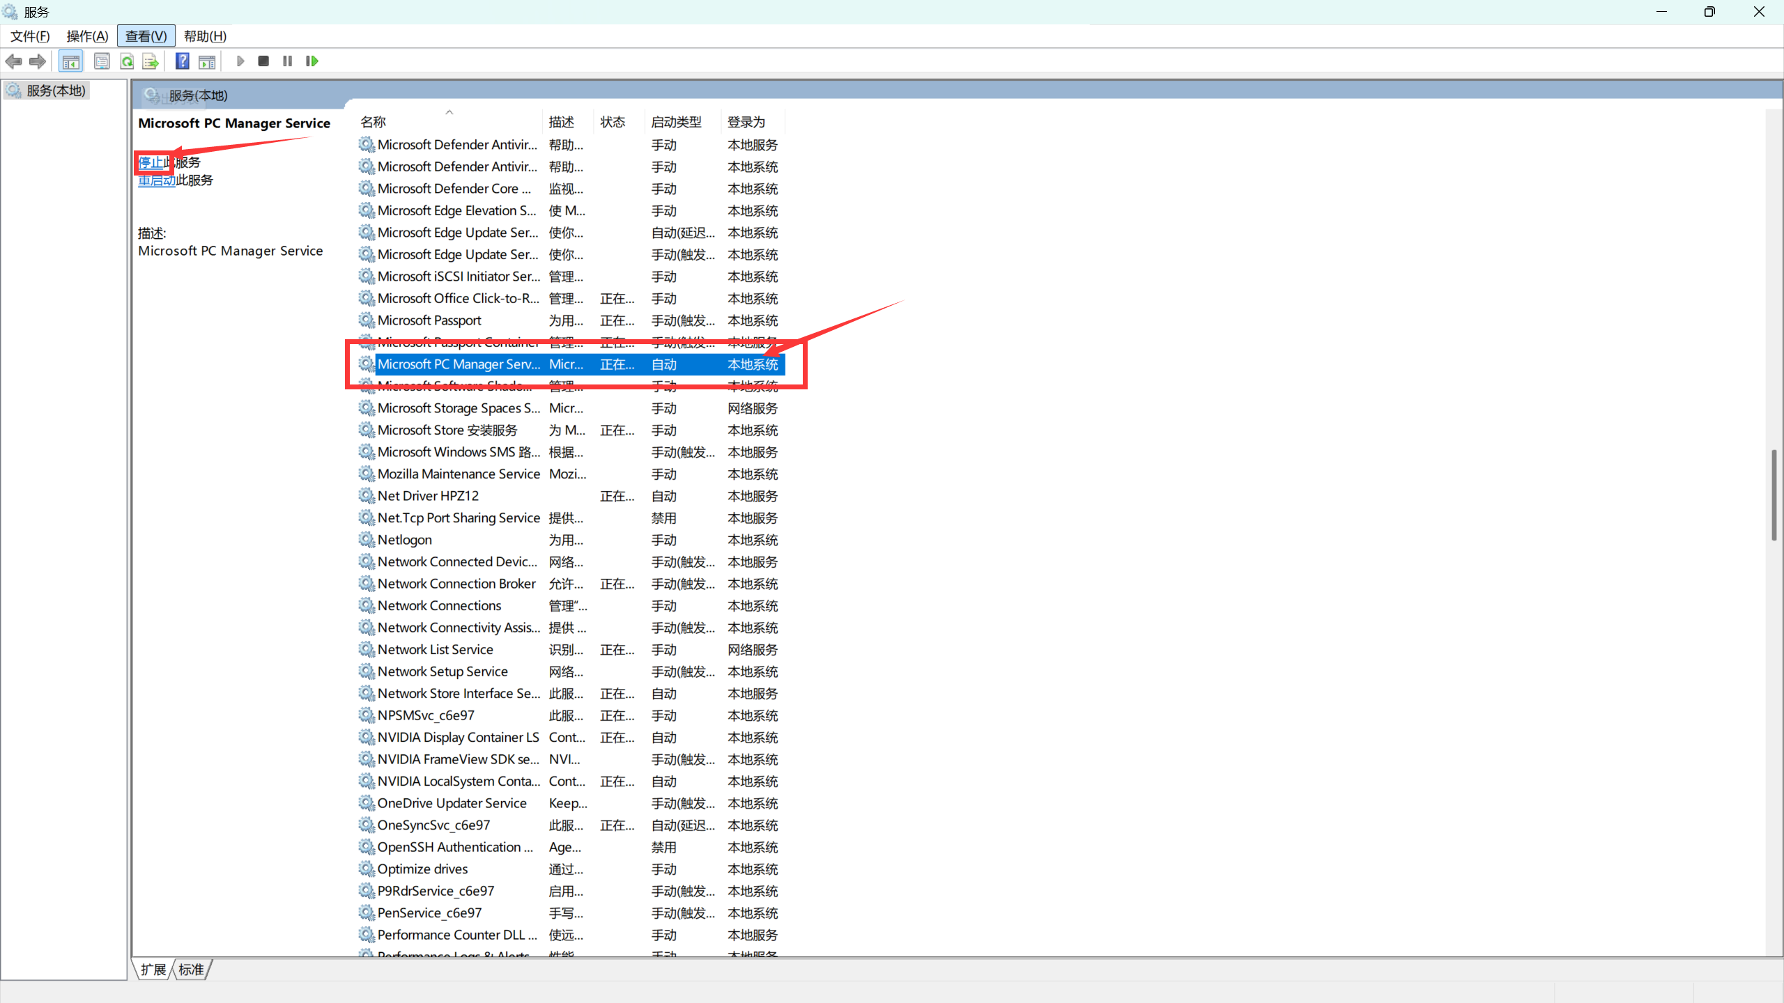Screen dimensions: 1784x1003
Task: Click the 停止 link to stop service
Action: coord(150,162)
